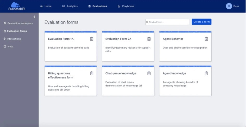
Task: Click the Analytics bar chart icon
Action: point(64,6)
